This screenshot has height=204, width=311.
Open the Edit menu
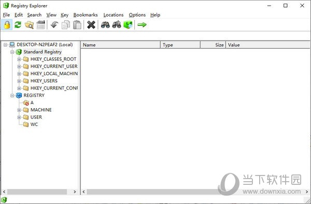pyautogui.click(x=19, y=15)
